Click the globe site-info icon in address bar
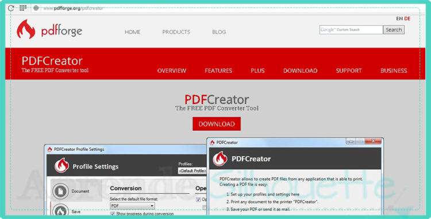431x219 pixels. tap(36, 8)
